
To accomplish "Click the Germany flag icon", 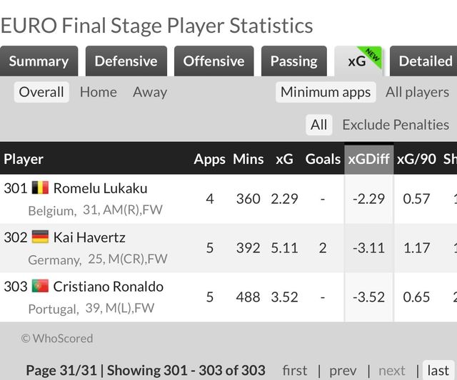I will [x=40, y=237].
